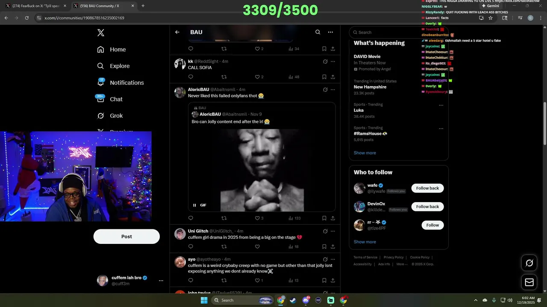View analytics showing 133 views
This screenshot has width=547, height=307.
click(294, 218)
